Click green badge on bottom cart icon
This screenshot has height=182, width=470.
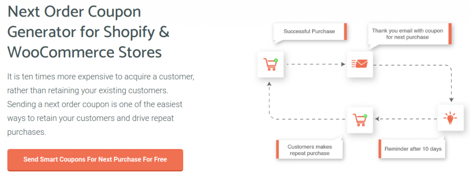(x=365, y=116)
